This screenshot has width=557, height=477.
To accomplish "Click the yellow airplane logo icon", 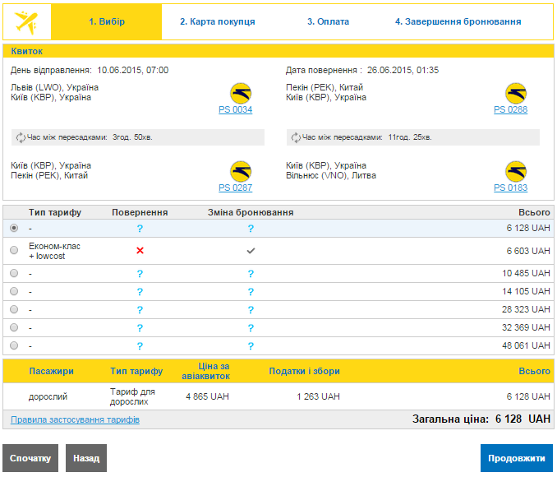I will 26,22.
